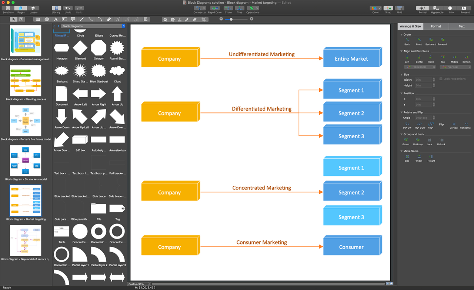Open Vertical distribute dropdown

455,67
